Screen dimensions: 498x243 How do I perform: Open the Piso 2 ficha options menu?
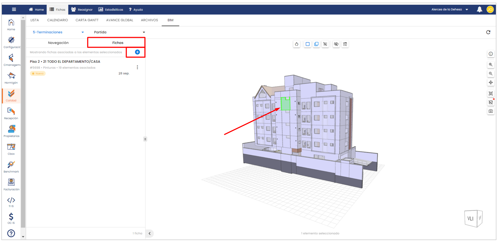point(137,67)
